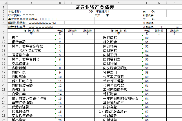Click the 计量单位 label cell
Screen dimensions: 182x121
coord(148,27)
